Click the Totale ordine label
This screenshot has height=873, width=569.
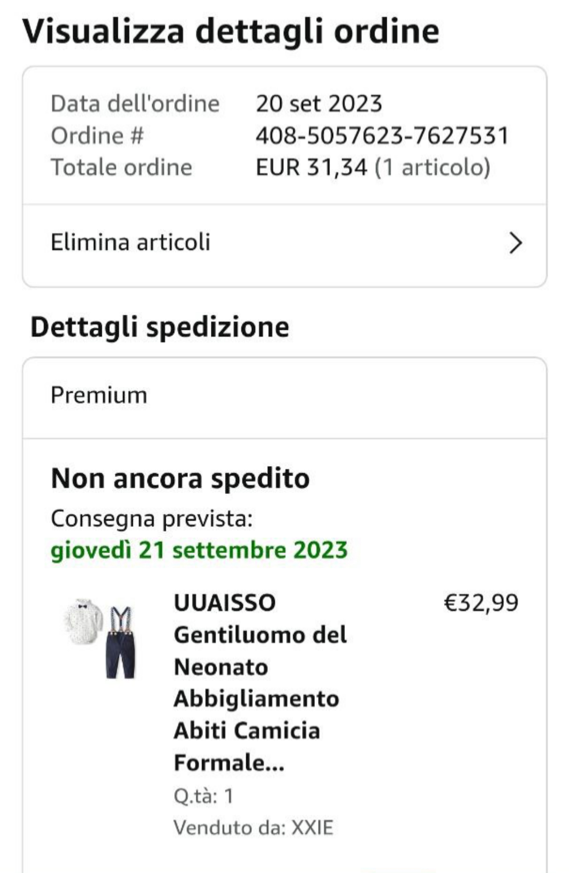[122, 168]
